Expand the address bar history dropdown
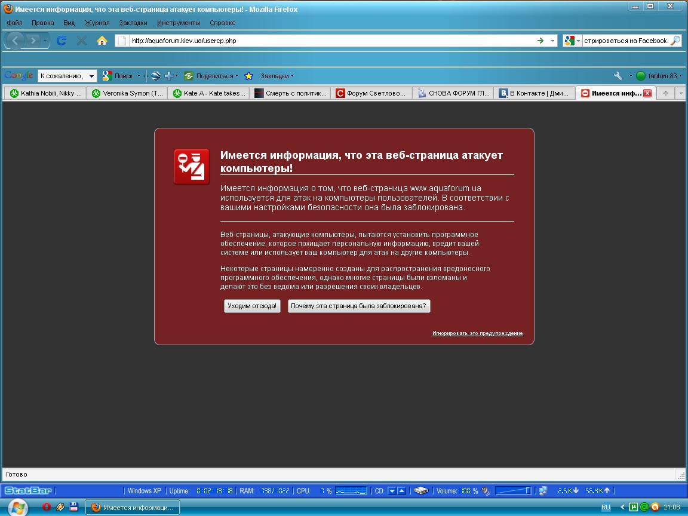688x516 pixels. pyautogui.click(x=552, y=41)
